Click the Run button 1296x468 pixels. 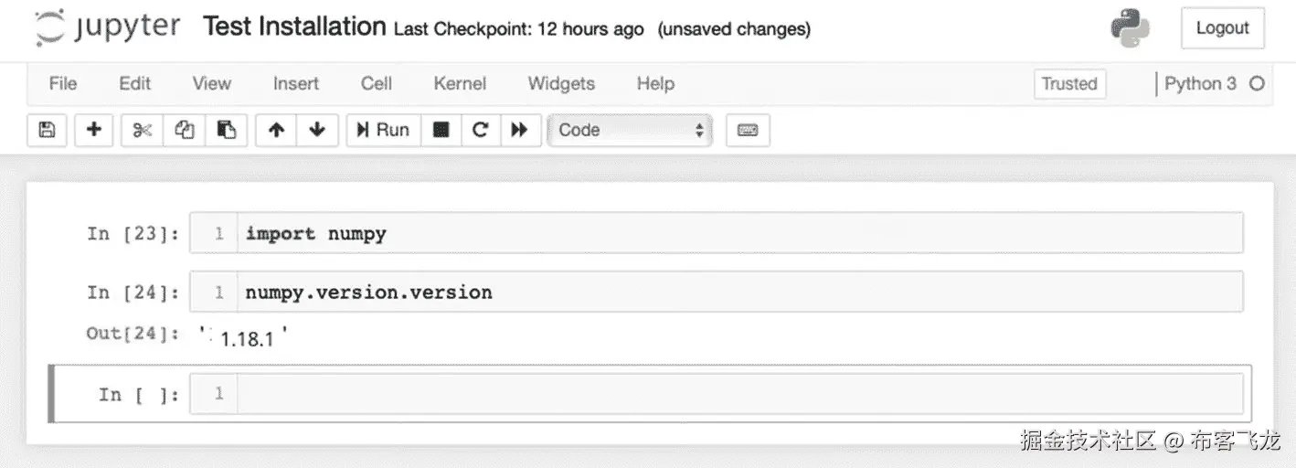click(x=384, y=130)
